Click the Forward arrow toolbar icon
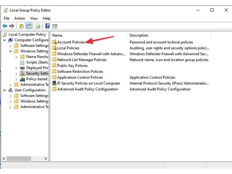The width and height of the screenshot is (232, 174). tap(12, 26)
